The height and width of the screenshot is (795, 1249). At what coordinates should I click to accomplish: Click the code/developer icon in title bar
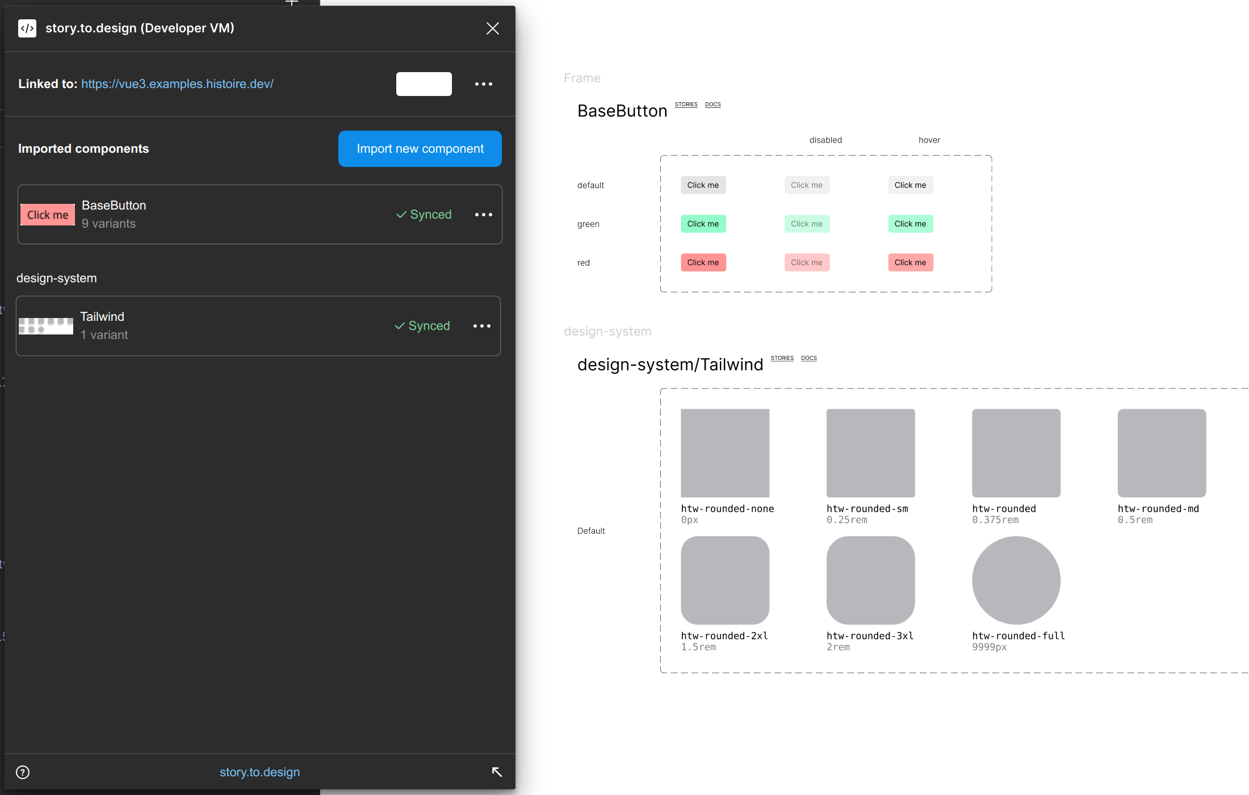click(27, 27)
